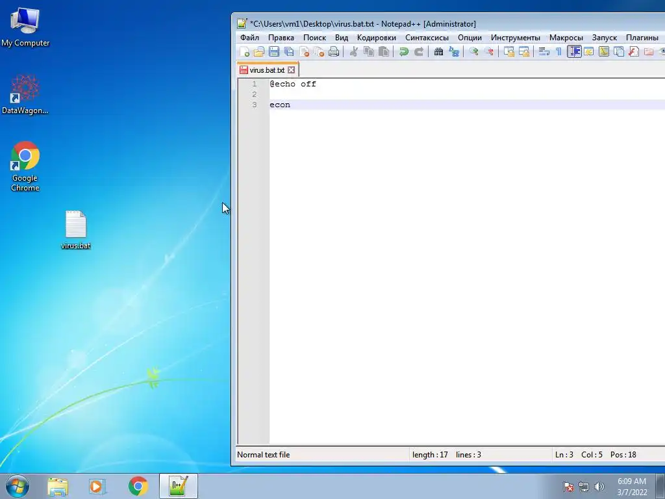
Task: Open the Инструменты menu
Action: [515, 37]
